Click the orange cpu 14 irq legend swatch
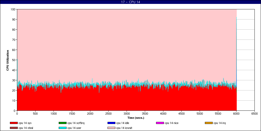This screenshot has height=131, width=261. 209,123
